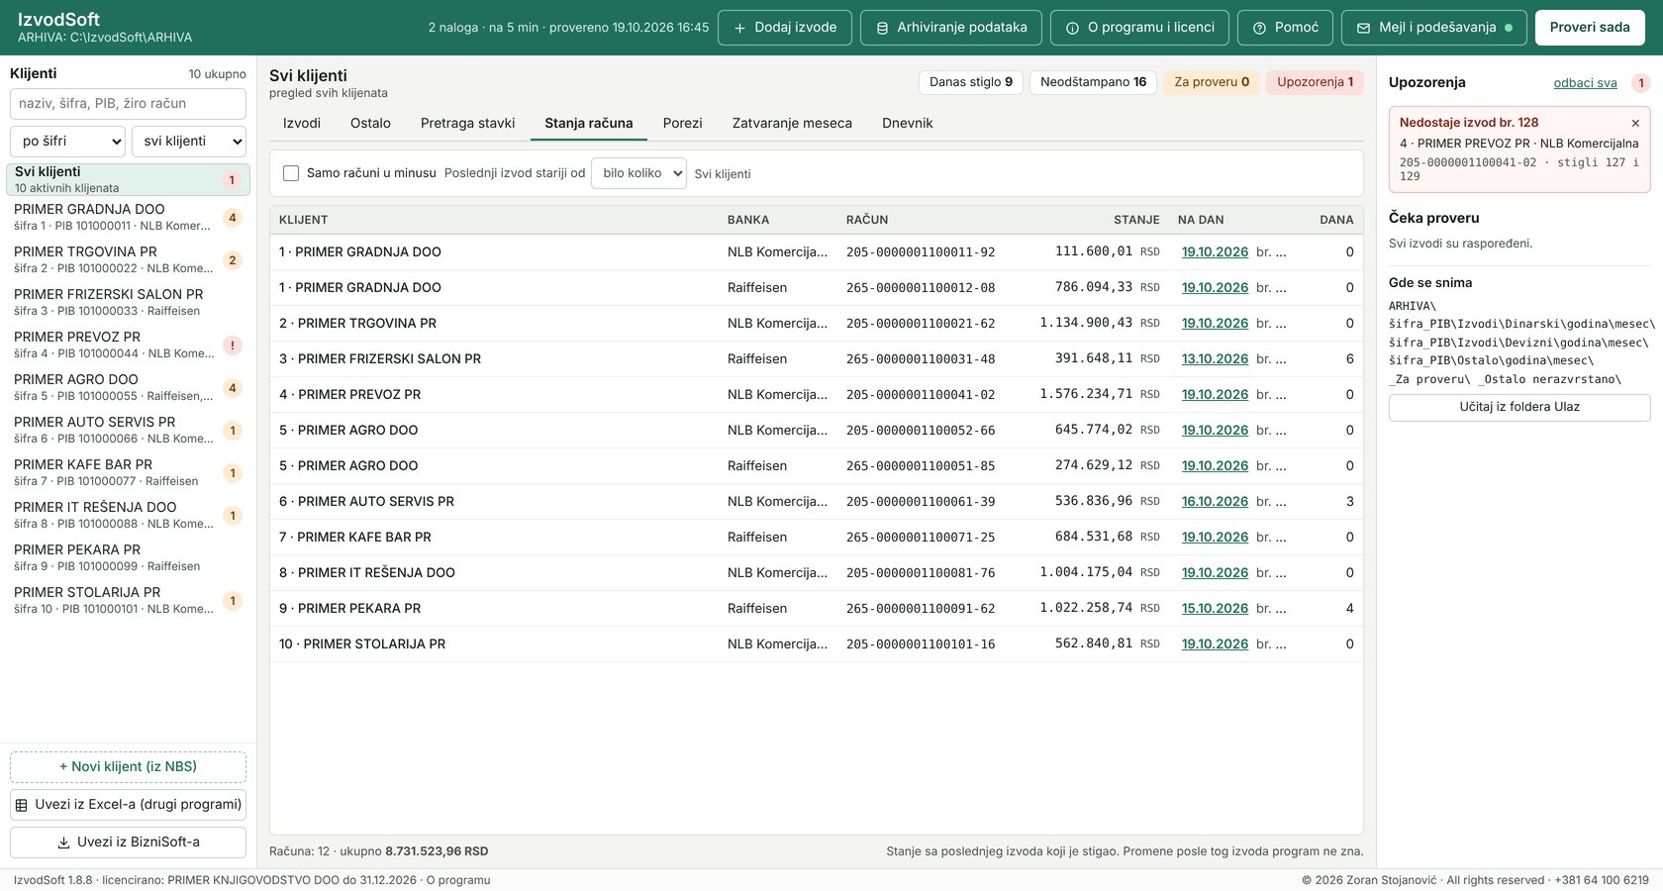The image size is (1663, 891).
Task: Open 16.10.2026 date link for PRIMER AUTO SERVIS
Action: coord(1215,502)
